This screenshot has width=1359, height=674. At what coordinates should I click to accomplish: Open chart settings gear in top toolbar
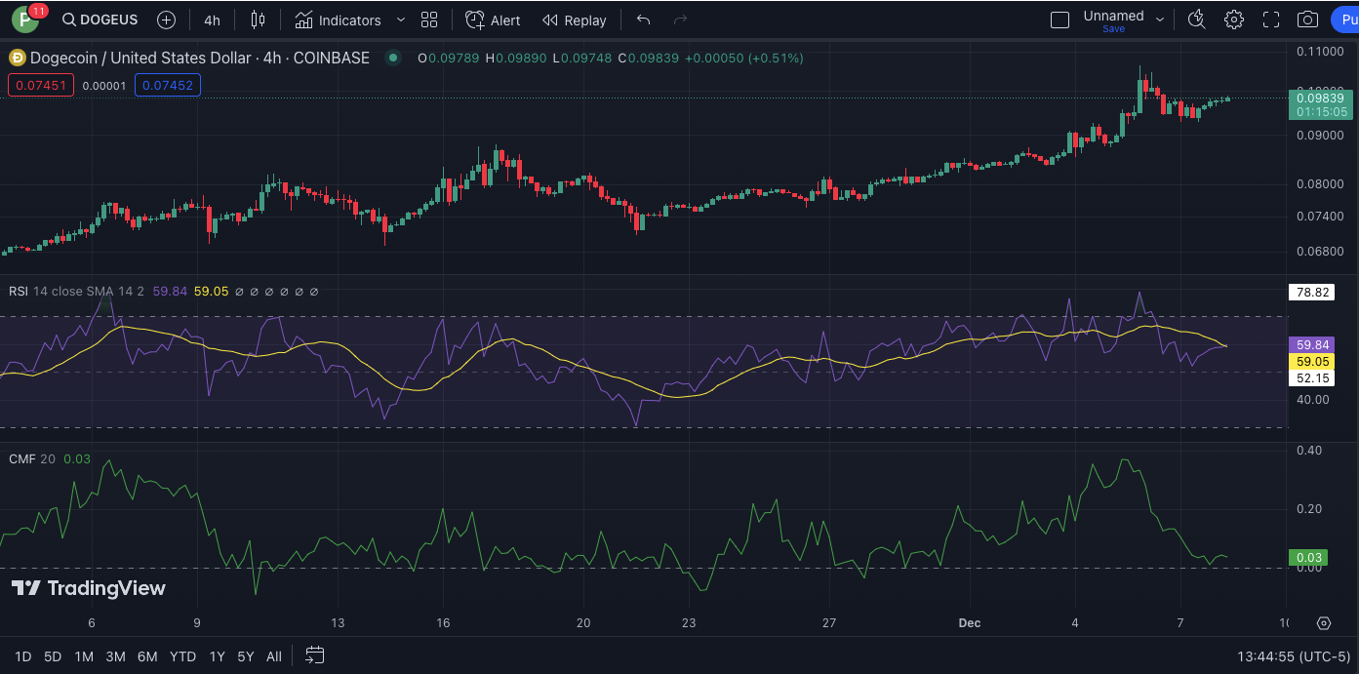[1234, 20]
